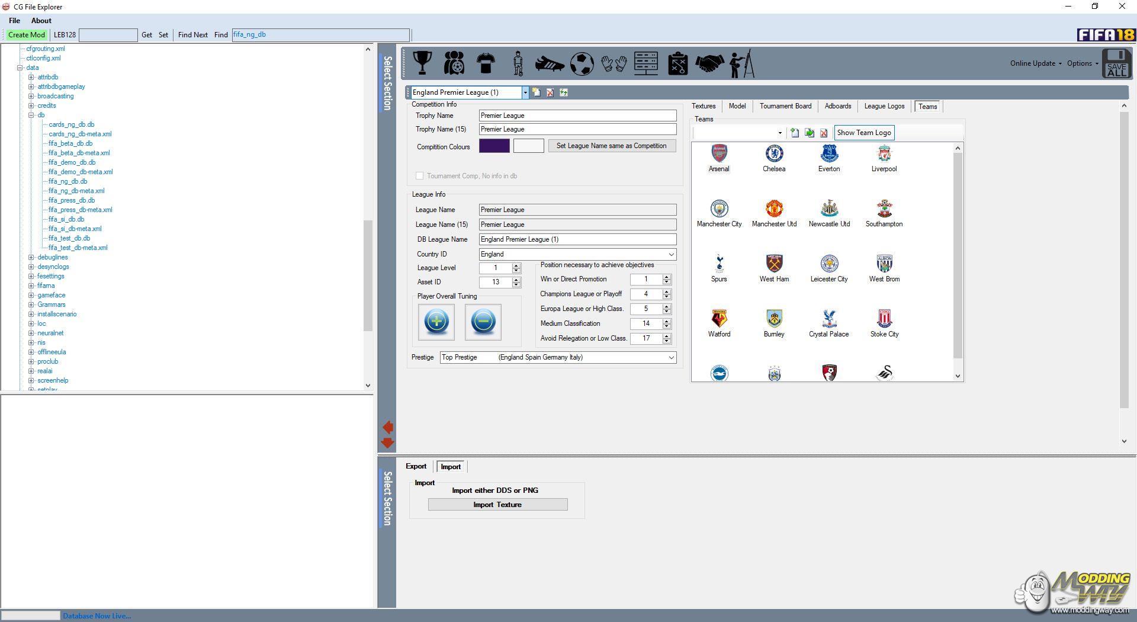Click the purple competition colour swatch
The height and width of the screenshot is (622, 1137).
(494, 146)
